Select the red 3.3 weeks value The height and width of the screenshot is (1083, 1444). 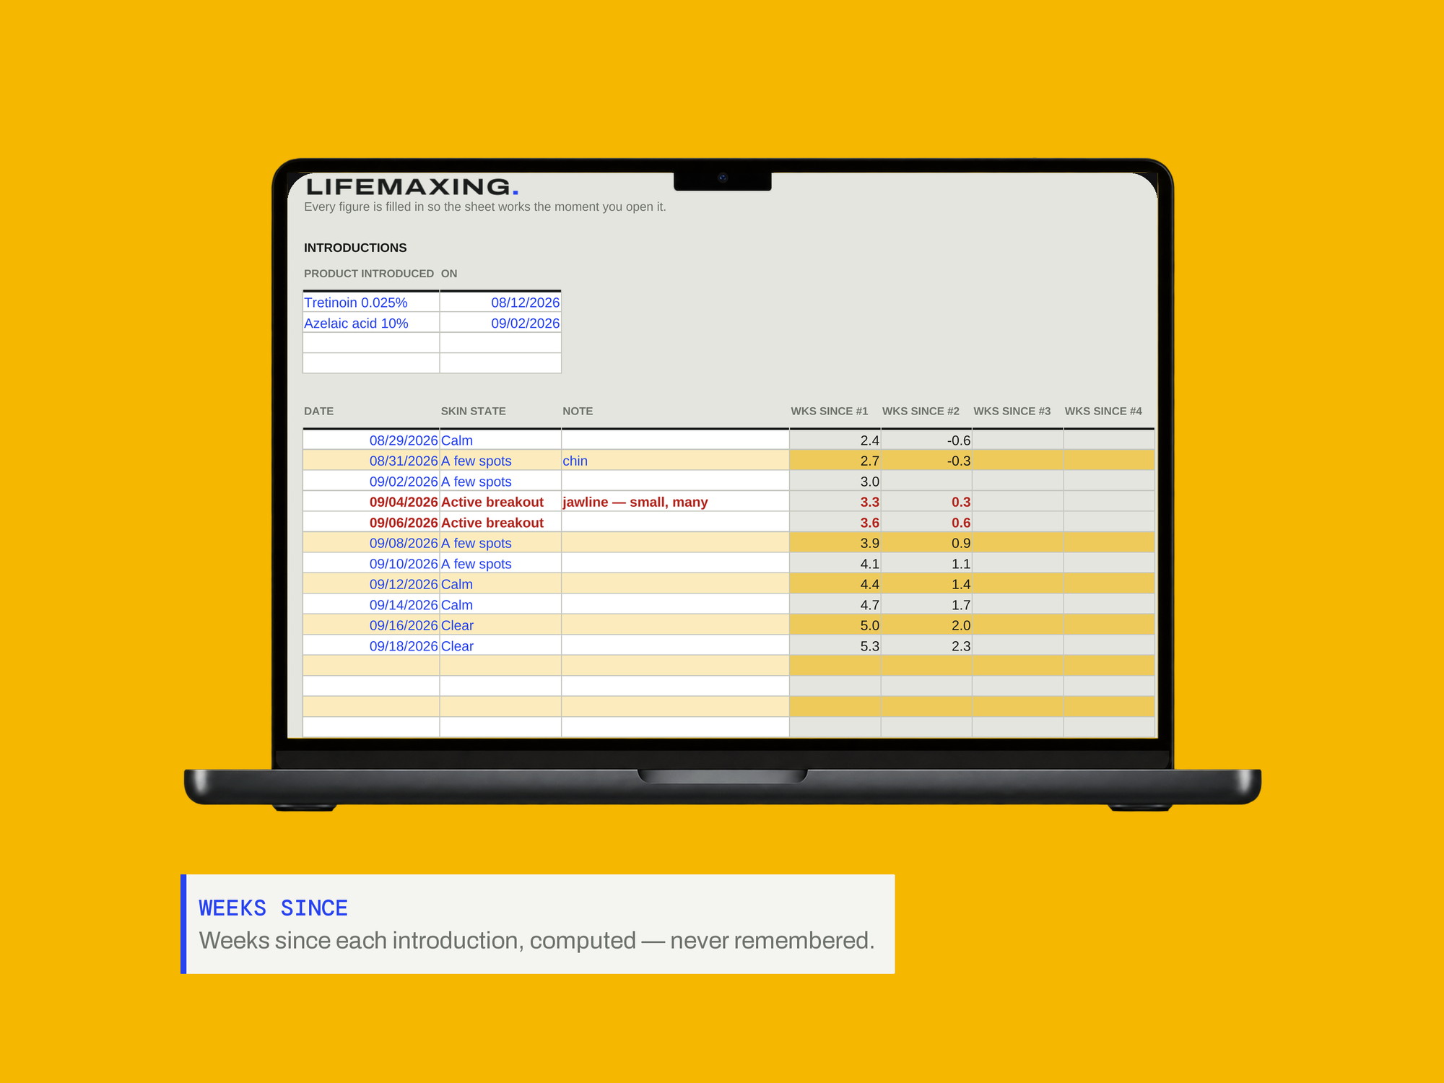pyautogui.click(x=835, y=502)
